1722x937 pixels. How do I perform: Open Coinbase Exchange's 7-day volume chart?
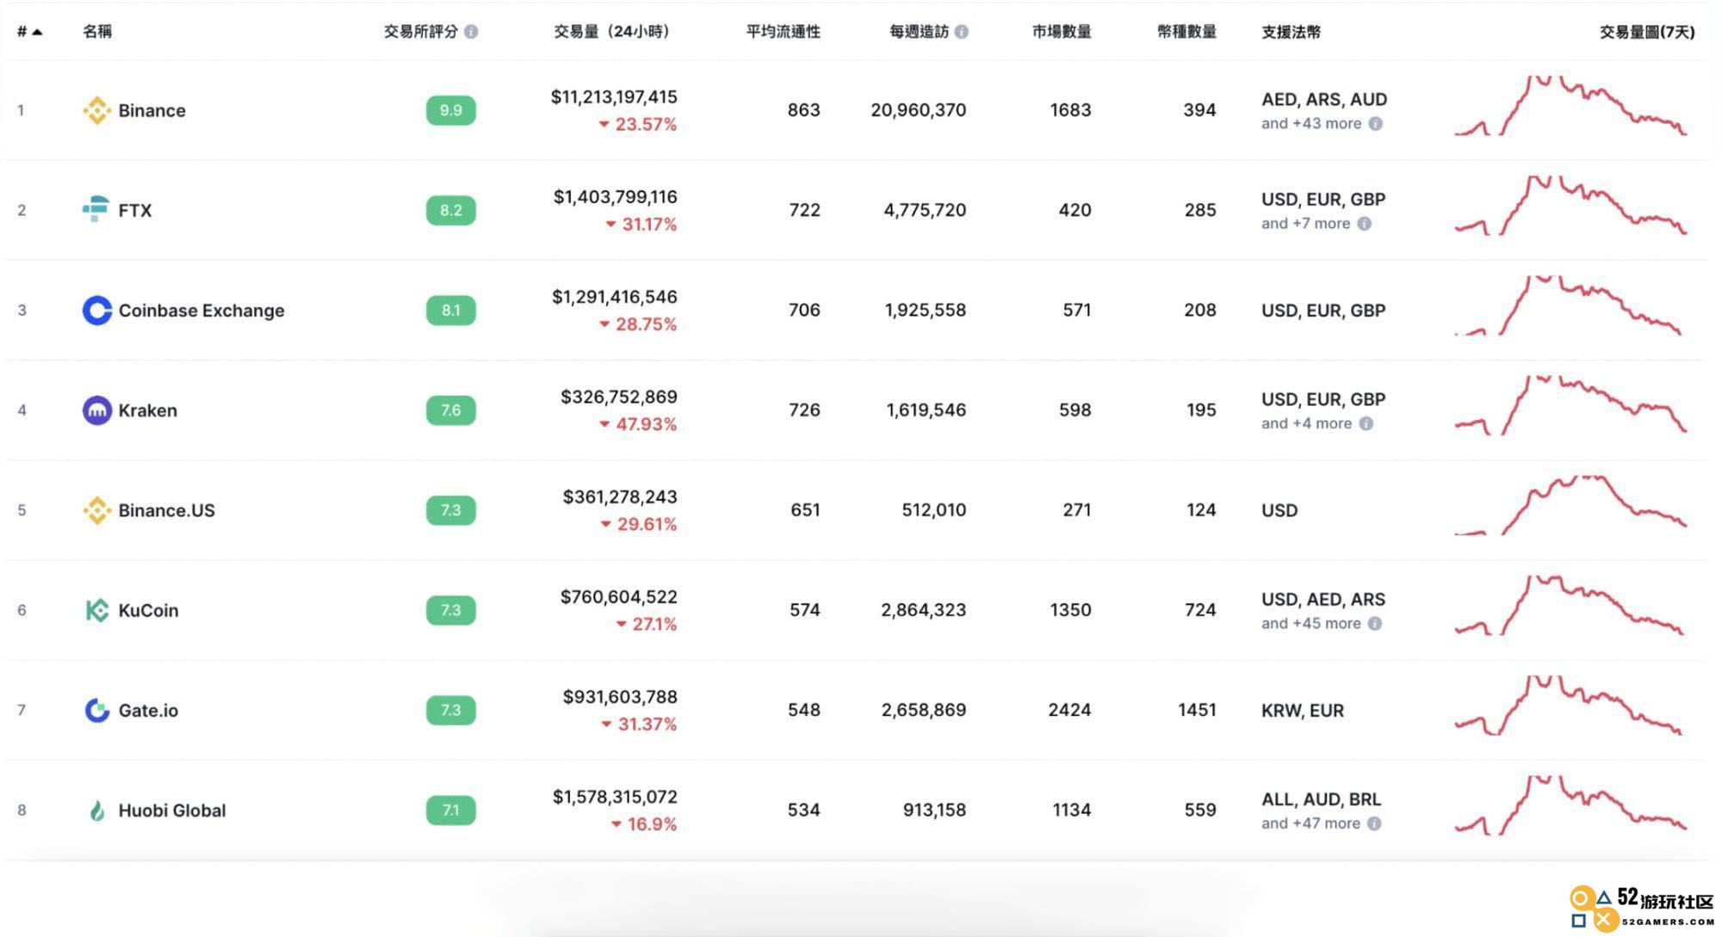[1568, 305]
